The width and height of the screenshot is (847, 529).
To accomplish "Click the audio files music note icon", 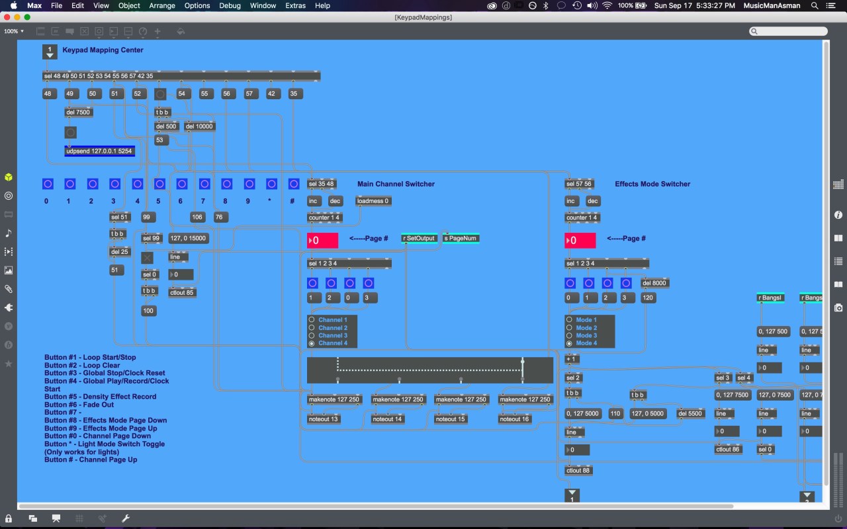I will pos(9,233).
